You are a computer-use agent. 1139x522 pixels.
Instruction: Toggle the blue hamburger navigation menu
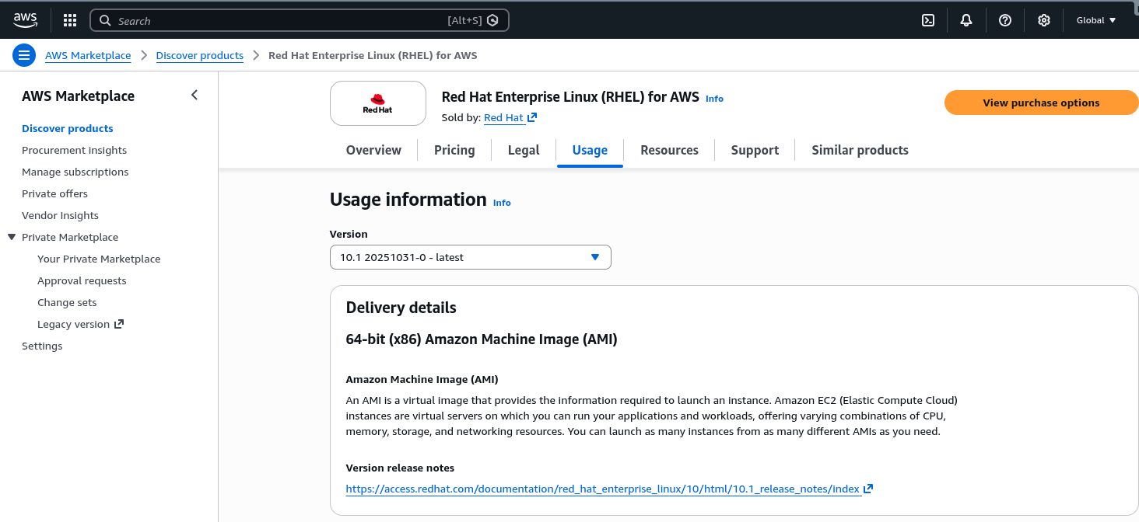coord(24,55)
